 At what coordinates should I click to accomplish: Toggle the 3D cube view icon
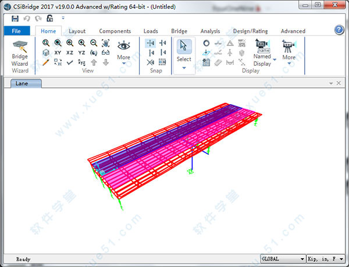click(46, 53)
